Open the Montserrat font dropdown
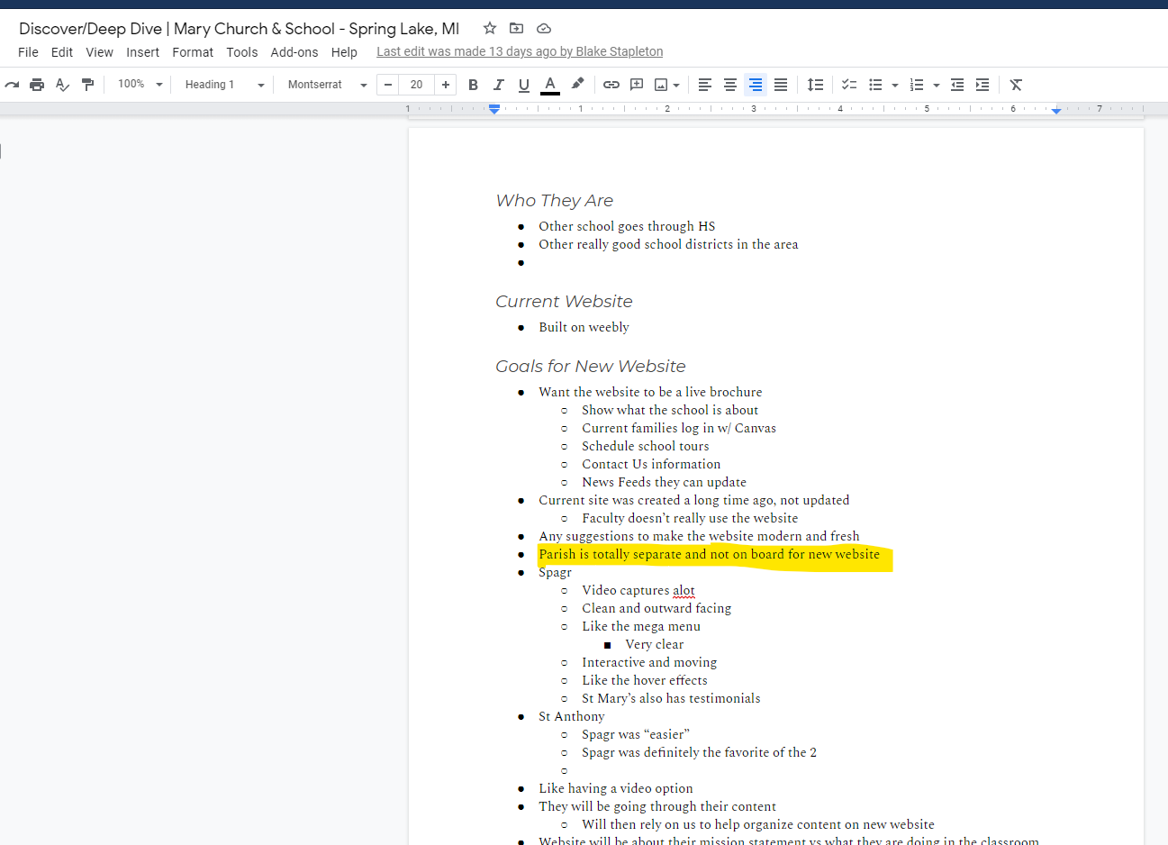Screen dimensions: 1168x845 coord(327,85)
